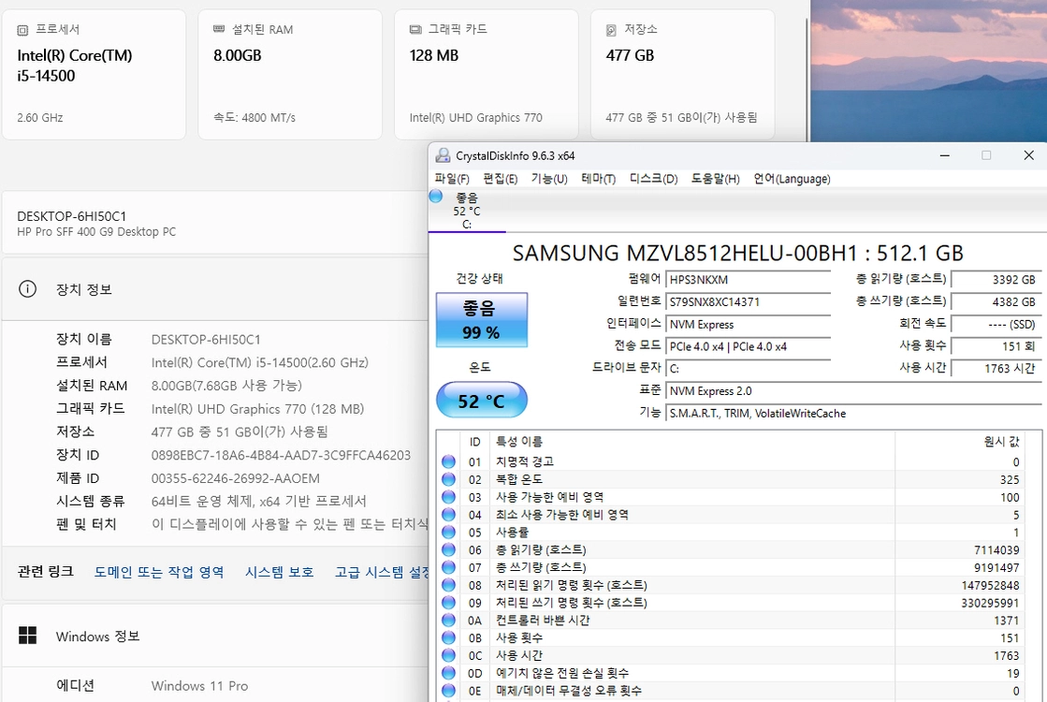Click the 원시 값 column header
The image size is (1047, 702).
coord(1001,442)
